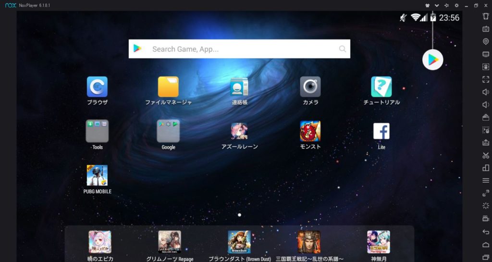Image resolution: width=492 pixels, height=262 pixels.
Task: Click the Android home button
Action: tap(486, 245)
